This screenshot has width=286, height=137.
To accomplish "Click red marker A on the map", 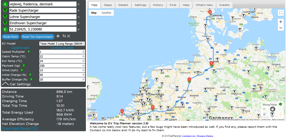I will 210,13.
